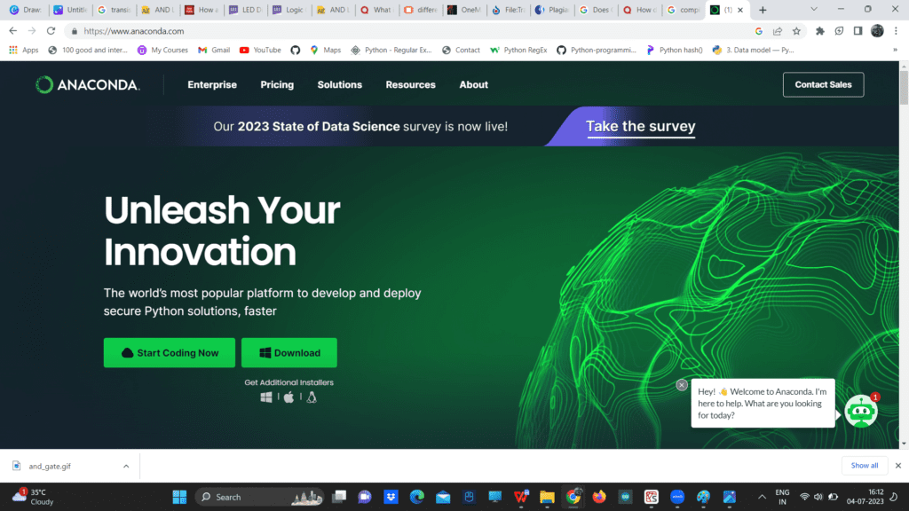Click the Linux penguin installer icon

pyautogui.click(x=312, y=397)
